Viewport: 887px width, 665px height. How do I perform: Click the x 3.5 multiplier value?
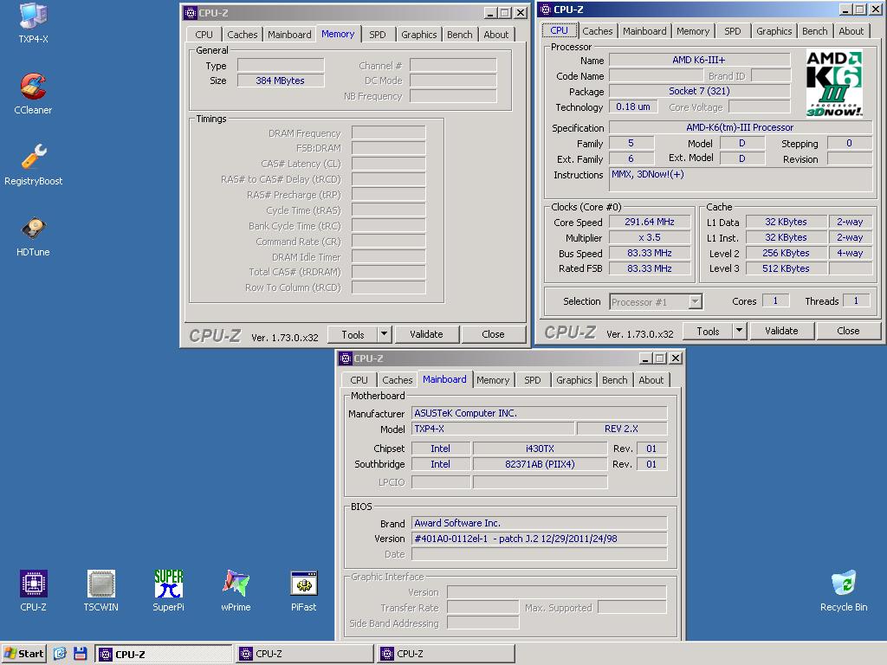point(650,237)
